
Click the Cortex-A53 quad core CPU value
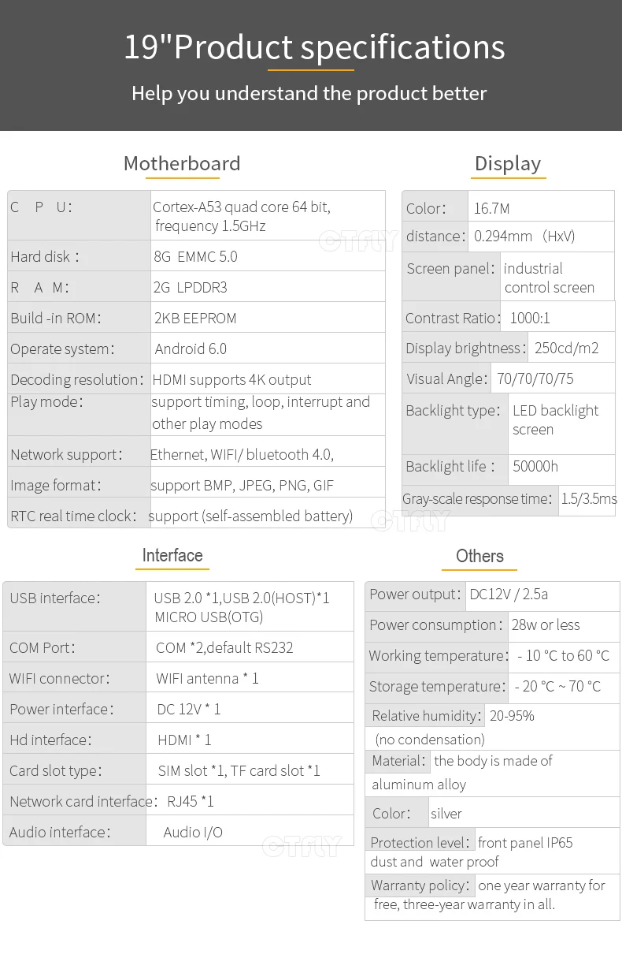point(242,216)
